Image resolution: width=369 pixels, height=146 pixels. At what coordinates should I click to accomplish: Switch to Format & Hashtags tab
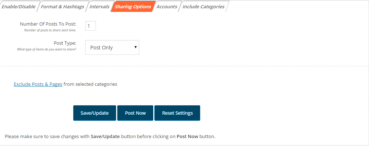pos(62,6)
